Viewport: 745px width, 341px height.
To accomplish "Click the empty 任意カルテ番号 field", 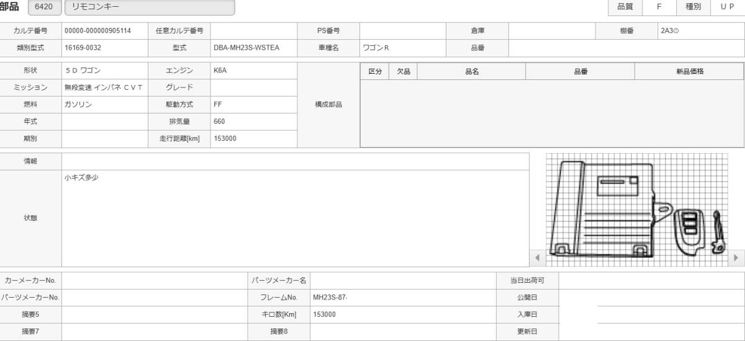I will pyautogui.click(x=254, y=30).
